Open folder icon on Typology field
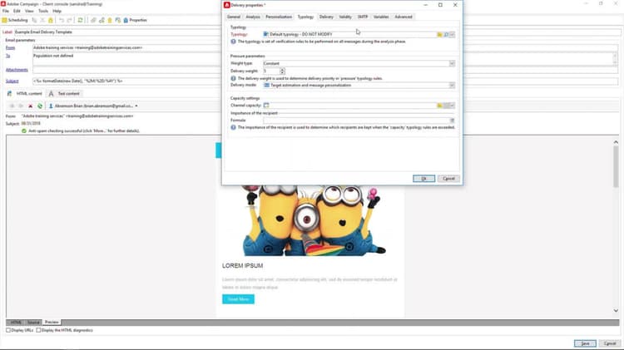 click(440, 35)
